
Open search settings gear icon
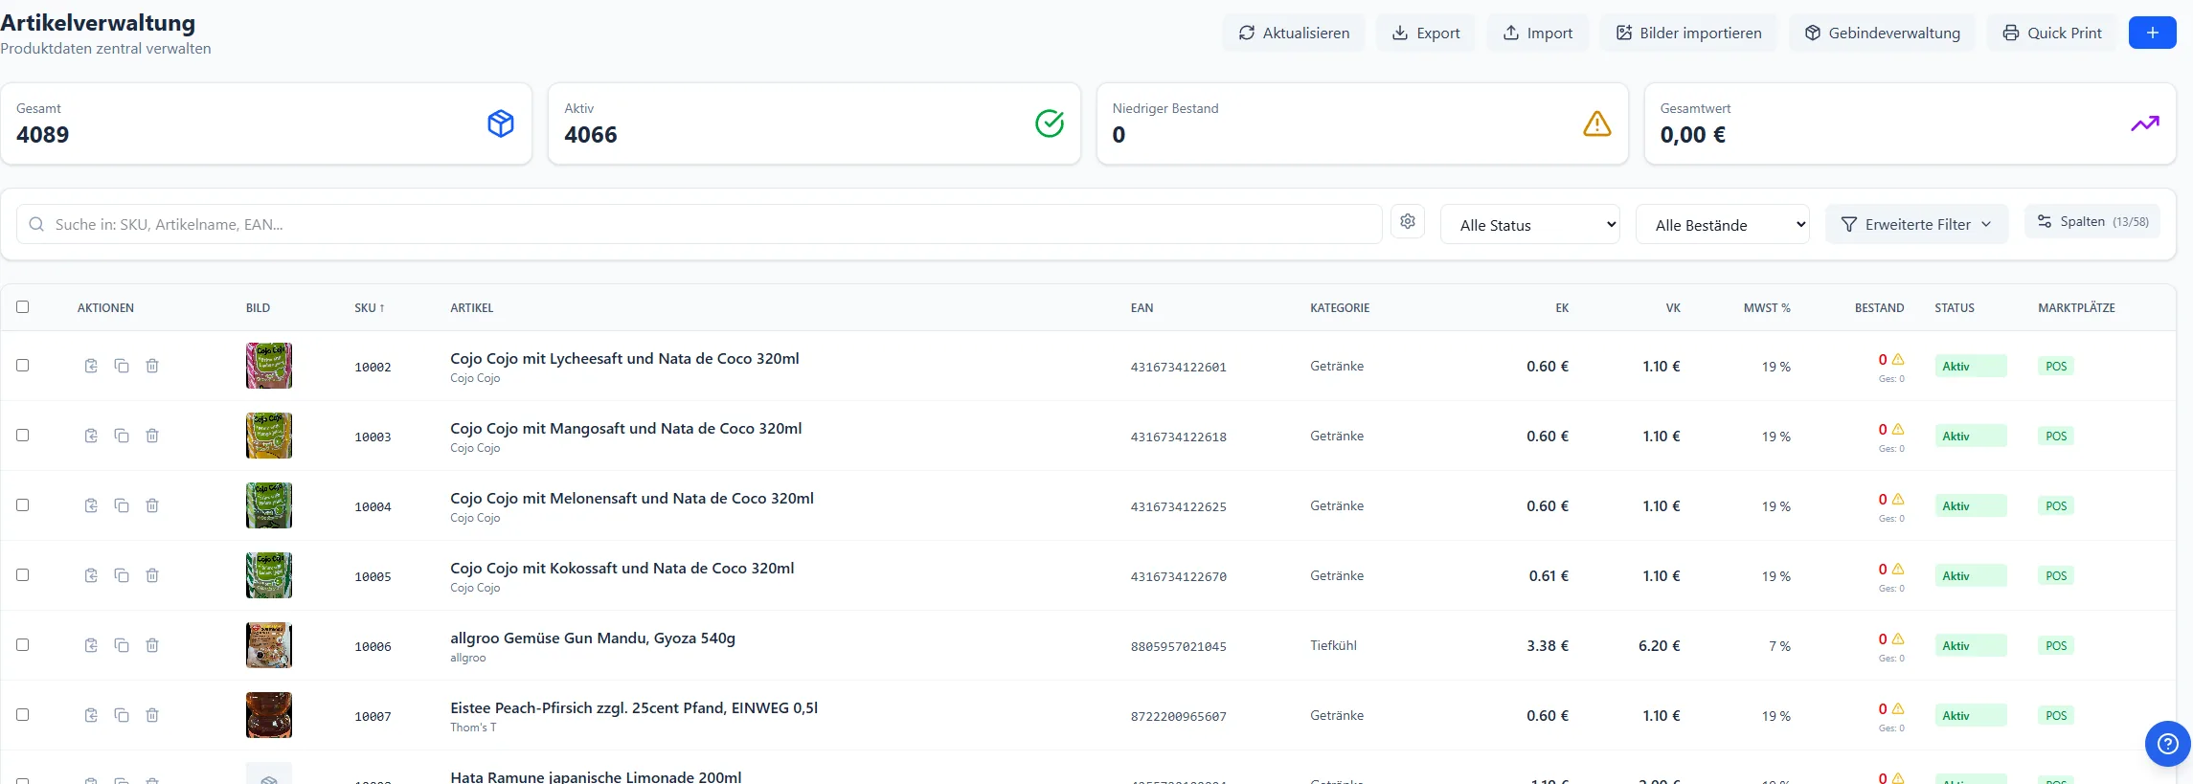1408,222
